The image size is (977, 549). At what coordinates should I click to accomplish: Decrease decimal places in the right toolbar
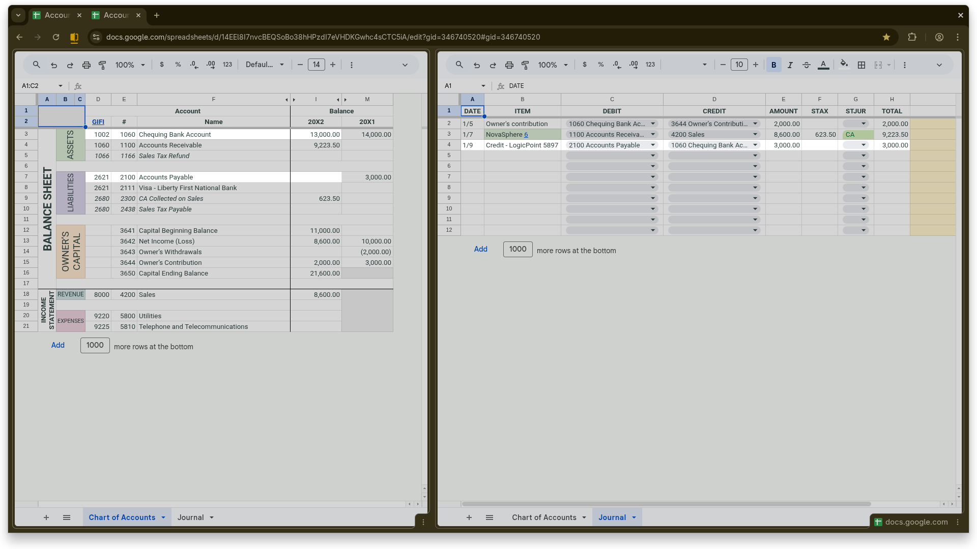(x=616, y=65)
